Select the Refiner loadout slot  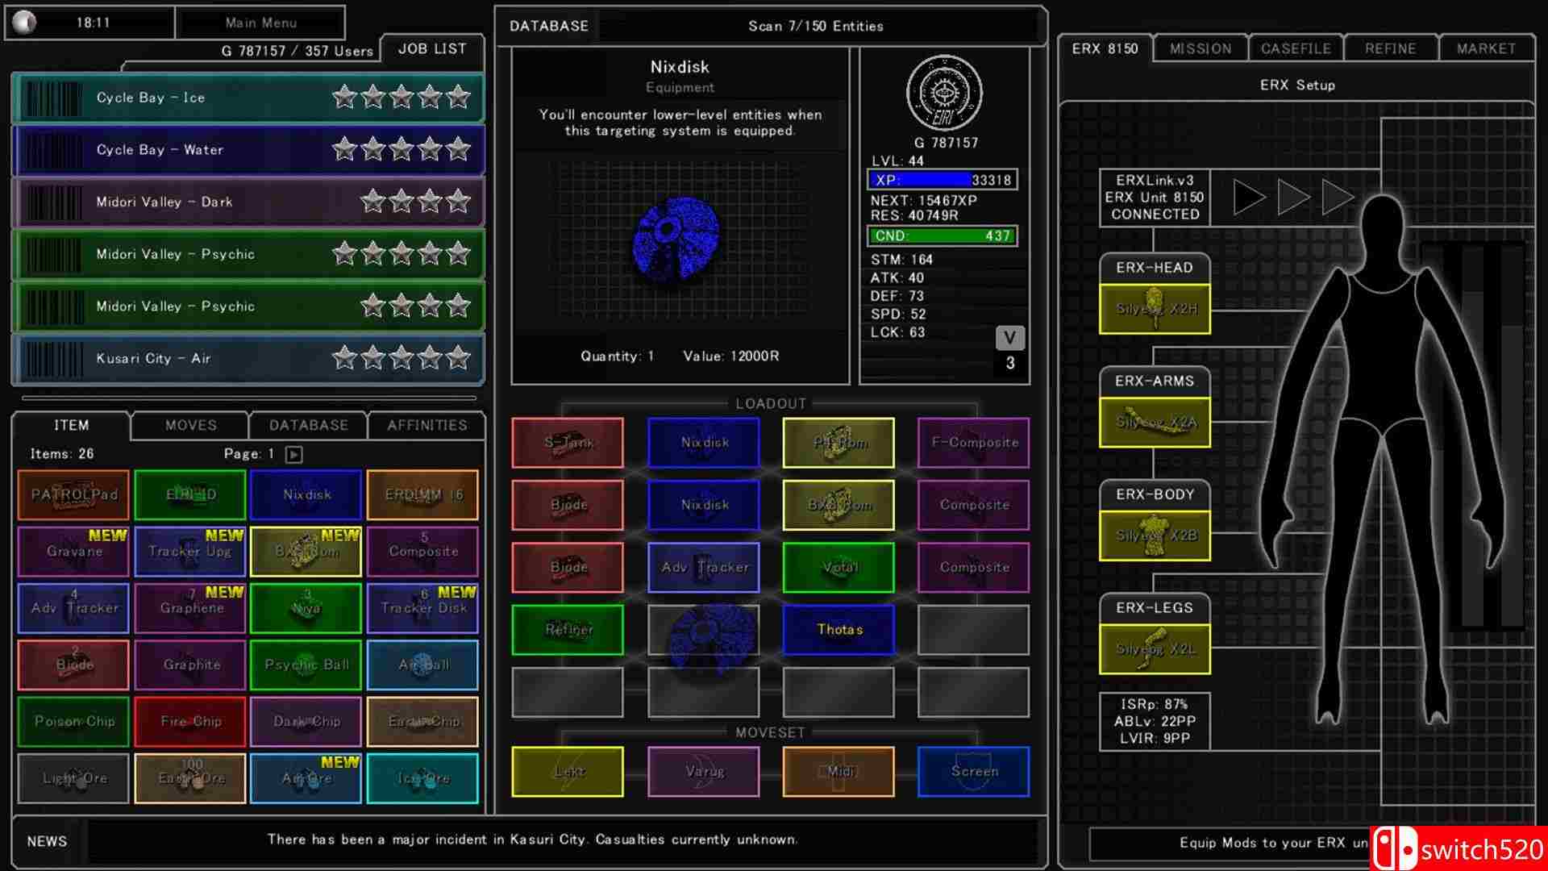[x=568, y=629]
